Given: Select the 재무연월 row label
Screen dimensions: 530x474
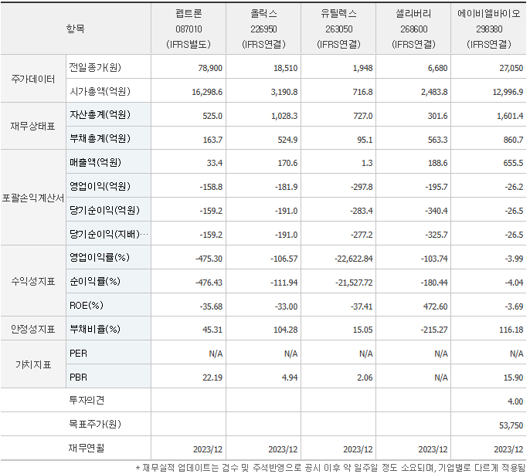Looking at the screenshot, I should (87, 448).
